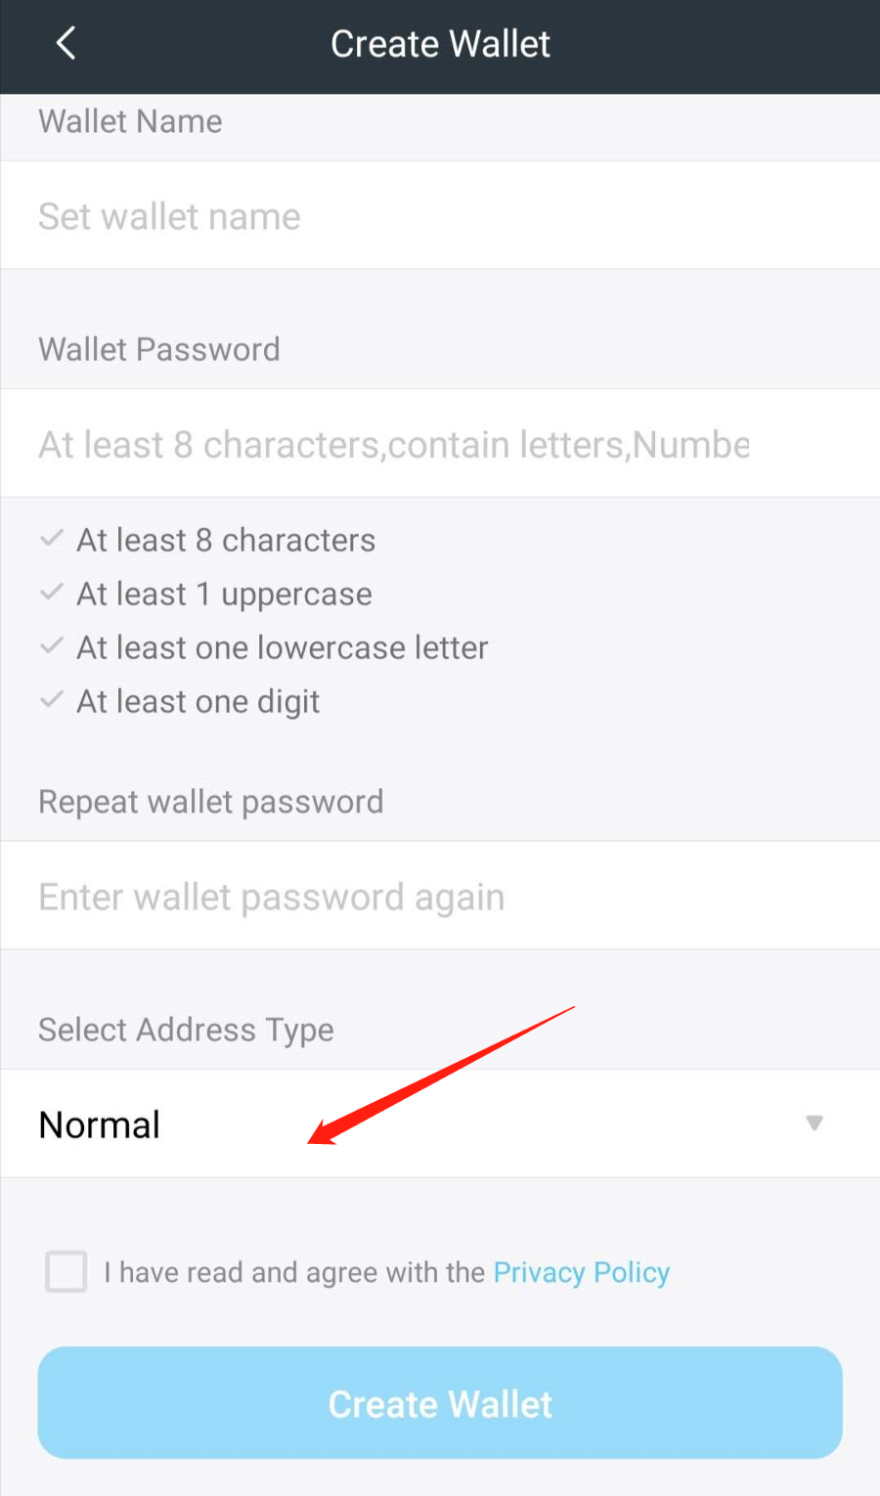Tap the back arrow icon
Image resolution: width=880 pixels, height=1496 pixels.
coord(66,43)
